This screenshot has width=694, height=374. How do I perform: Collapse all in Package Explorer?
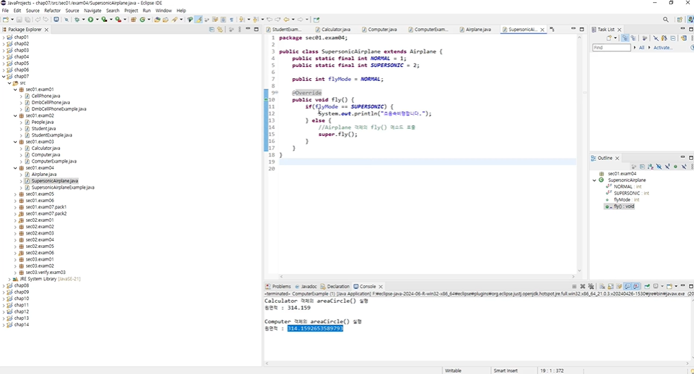(x=212, y=29)
